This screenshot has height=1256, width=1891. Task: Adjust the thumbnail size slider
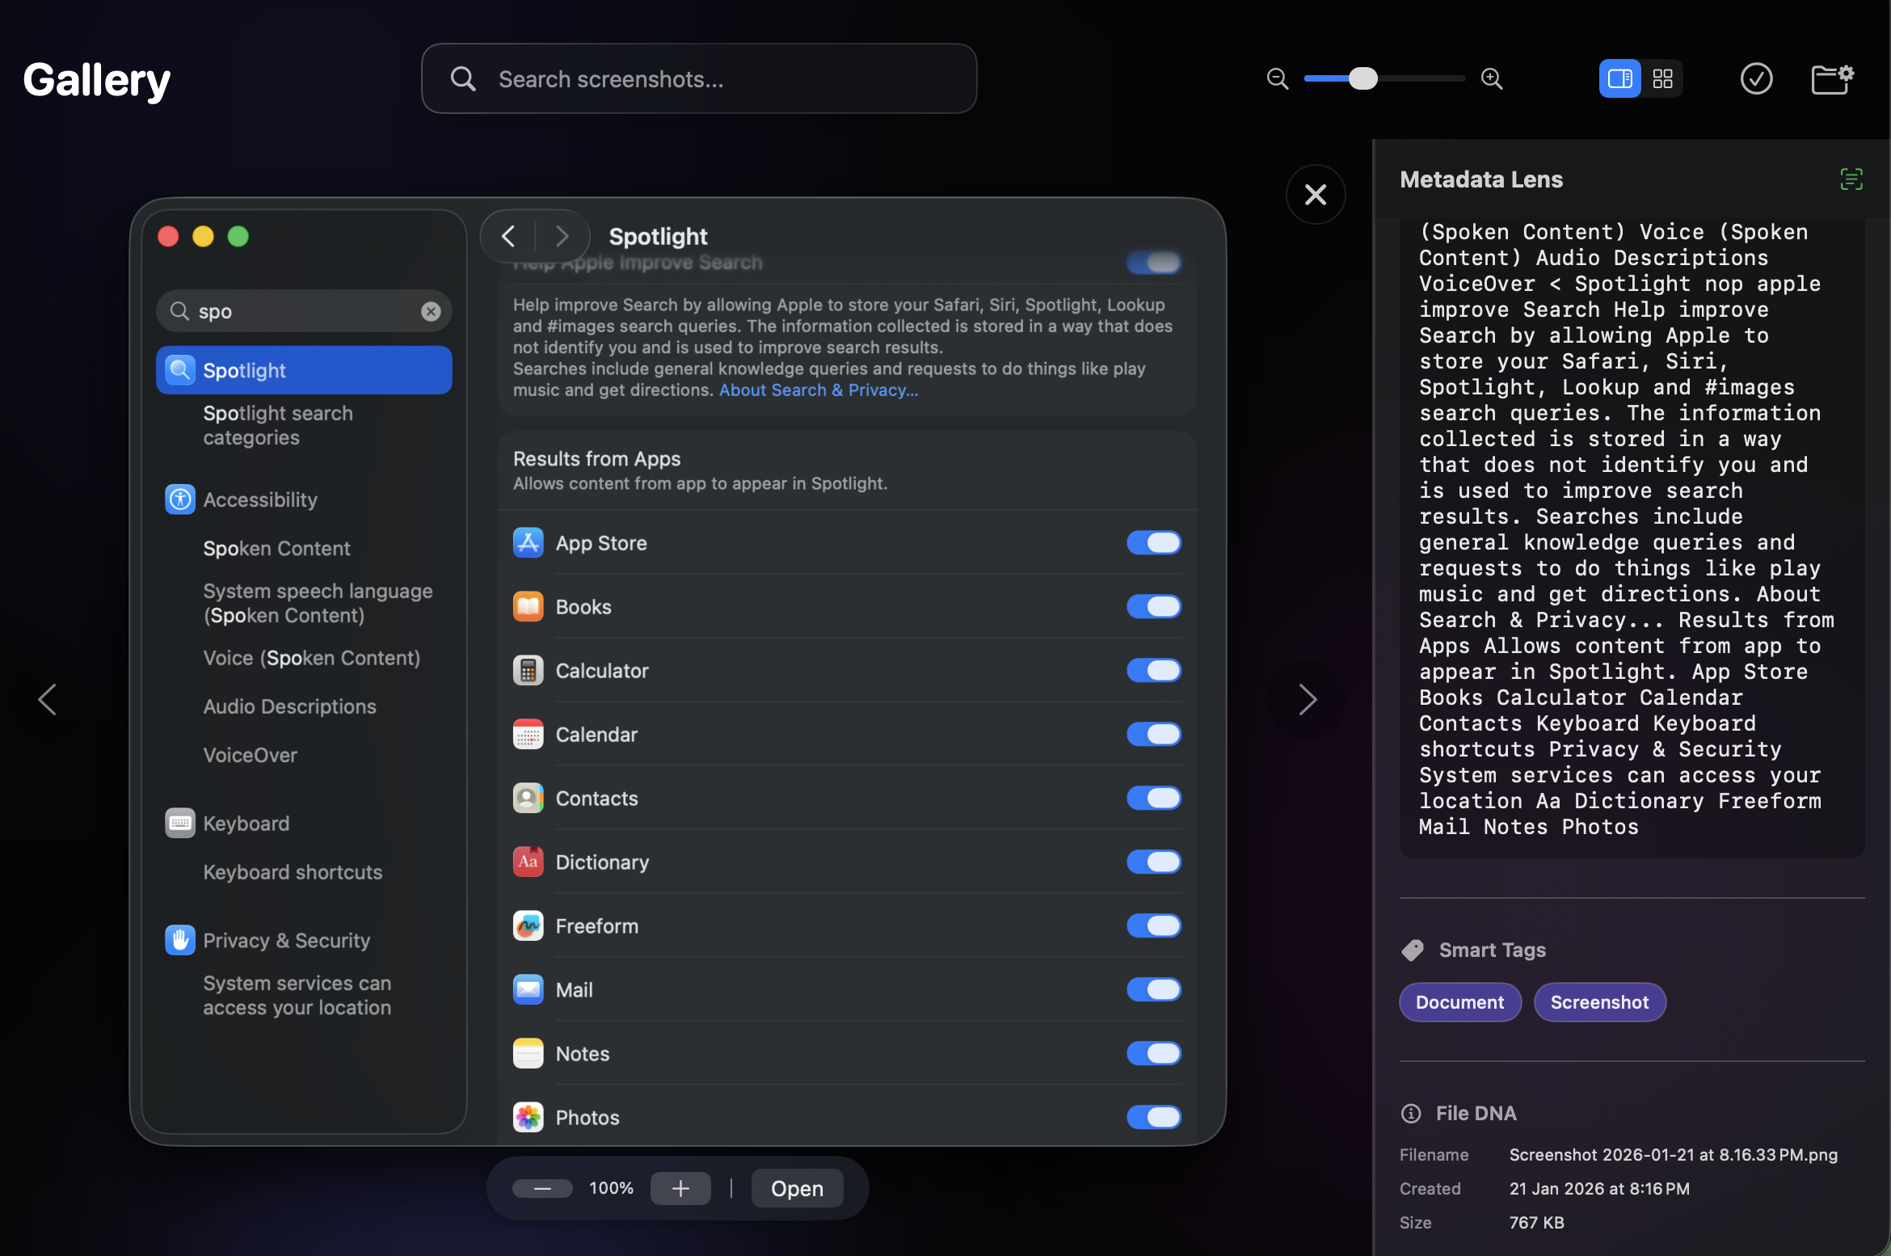(x=1362, y=78)
